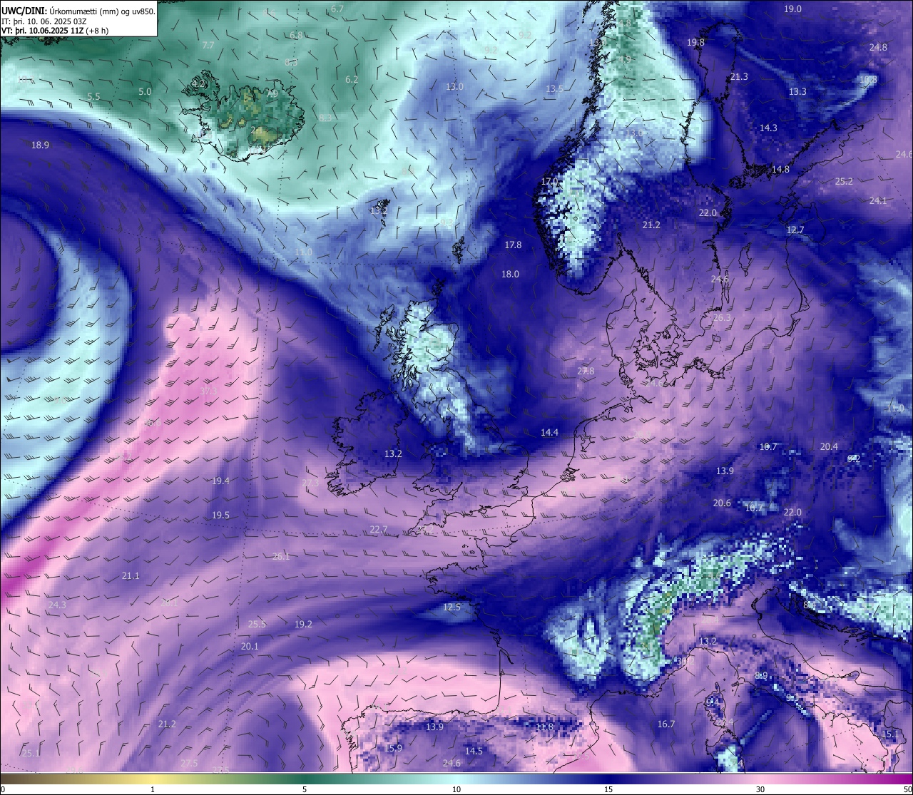Click the '12.7' value on the map
The height and width of the screenshot is (795, 913).
coord(795,230)
